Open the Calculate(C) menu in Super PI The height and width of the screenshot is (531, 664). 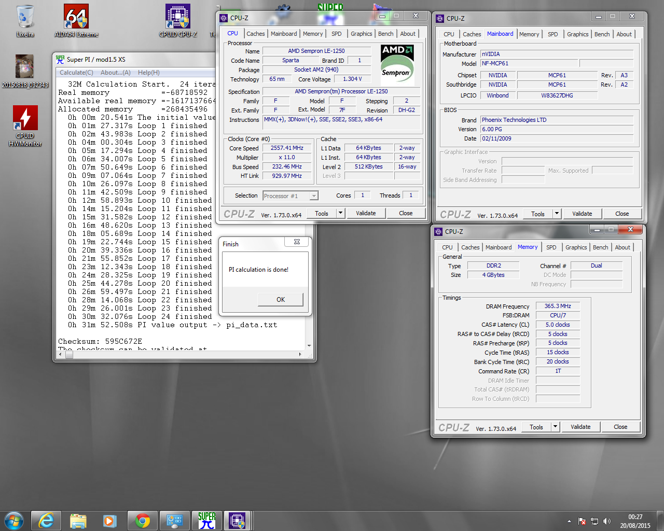[76, 73]
